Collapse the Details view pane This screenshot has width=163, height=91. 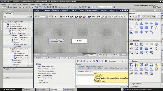pyautogui.click(x=4, y=69)
